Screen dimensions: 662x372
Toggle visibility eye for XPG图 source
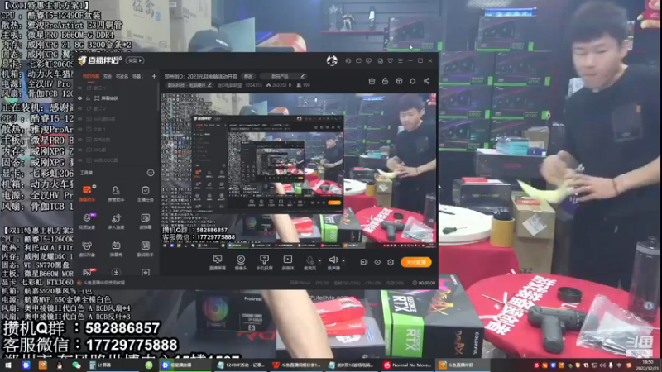pos(79,150)
